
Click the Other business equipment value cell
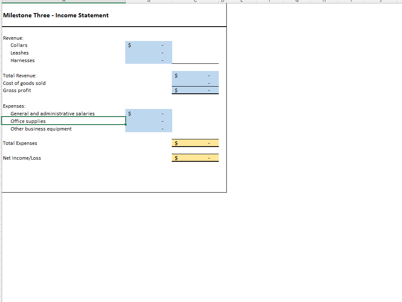click(x=149, y=128)
